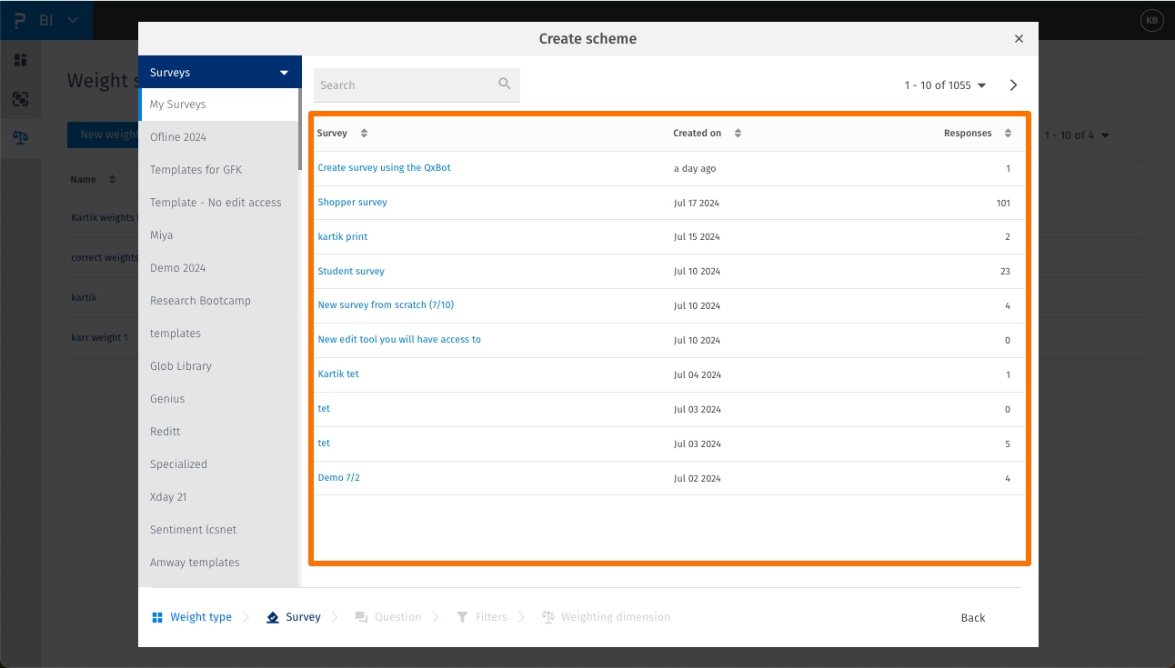This screenshot has width=1175, height=668.
Task: Open the 1 - 10 of 1055 pagination dropdown
Action: 945,85
